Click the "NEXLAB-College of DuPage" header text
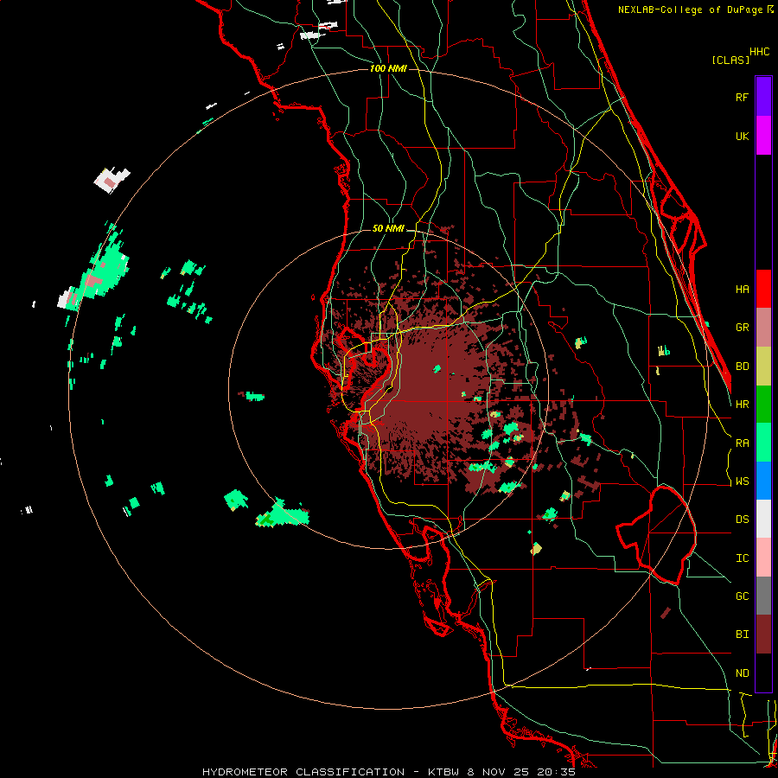This screenshot has height=778, width=778. point(692,10)
